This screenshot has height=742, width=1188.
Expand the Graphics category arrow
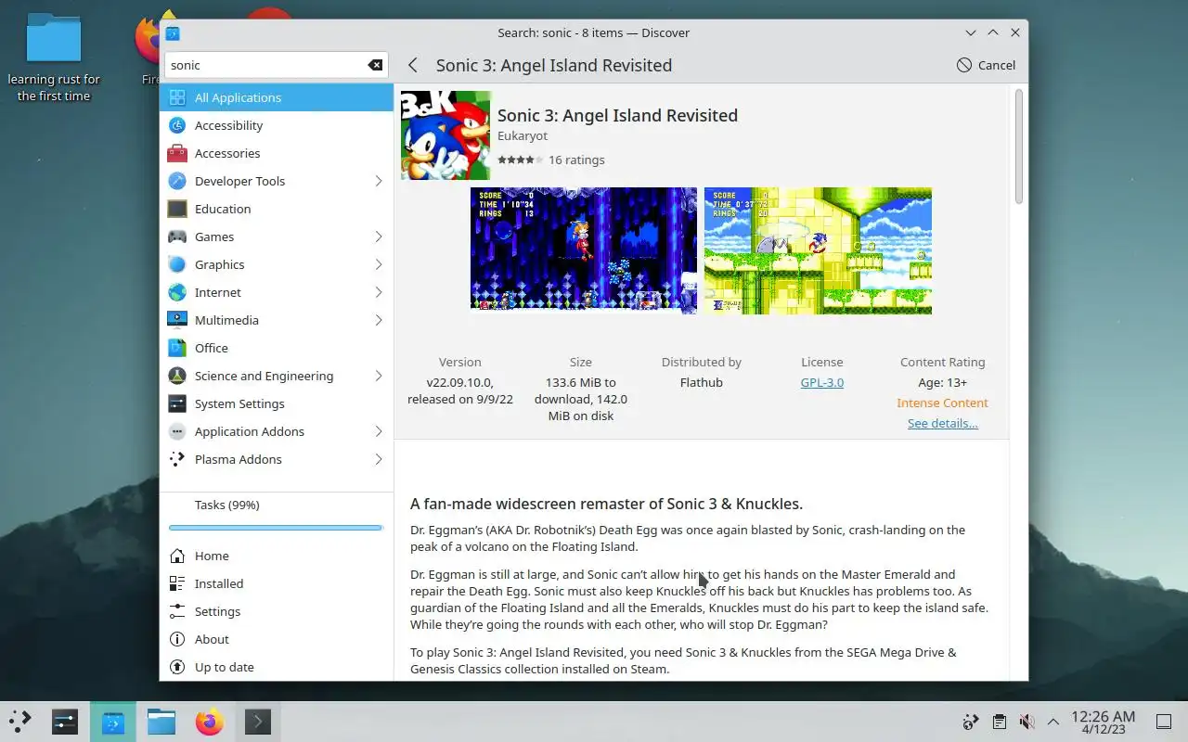(x=379, y=264)
